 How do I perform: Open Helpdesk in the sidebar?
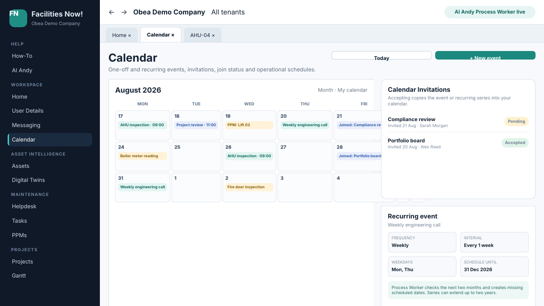50,207
